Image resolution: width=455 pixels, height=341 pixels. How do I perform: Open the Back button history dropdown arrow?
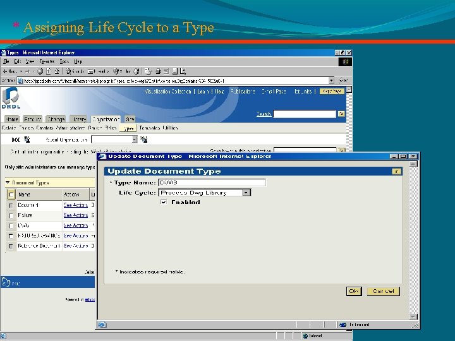click(21, 71)
